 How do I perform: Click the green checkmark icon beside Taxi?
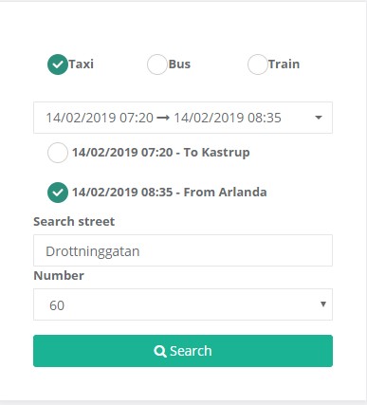[x=58, y=64]
